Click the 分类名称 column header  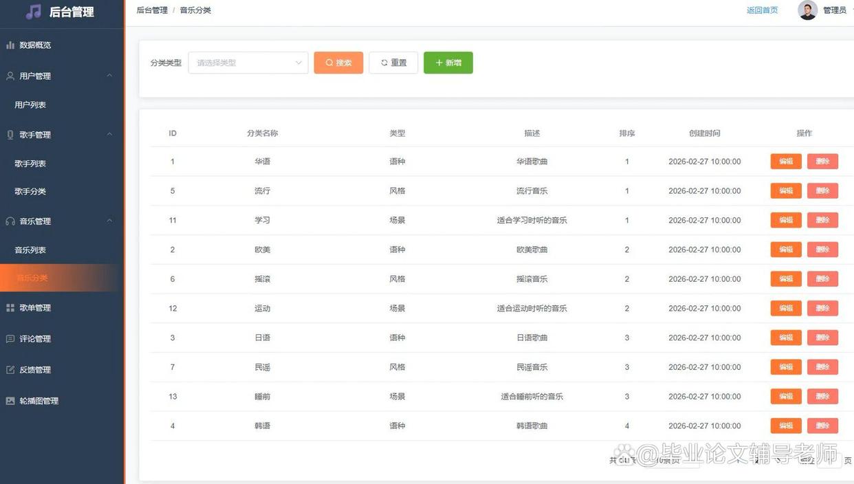(263, 133)
